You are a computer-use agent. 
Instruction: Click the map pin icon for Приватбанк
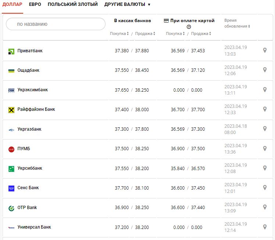point(265,50)
